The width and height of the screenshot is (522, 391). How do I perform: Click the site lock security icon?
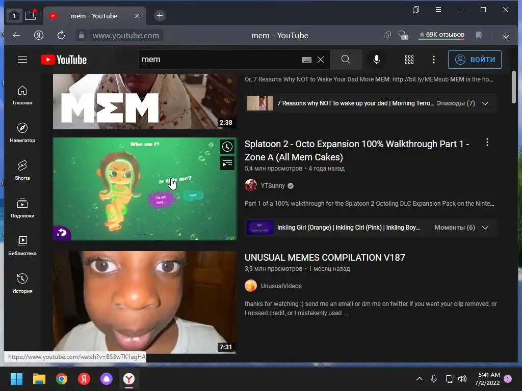pos(82,35)
